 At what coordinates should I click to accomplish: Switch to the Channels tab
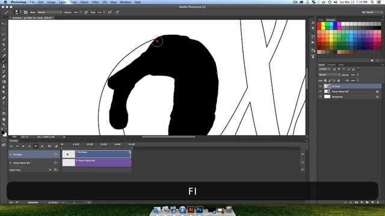coord(331,65)
